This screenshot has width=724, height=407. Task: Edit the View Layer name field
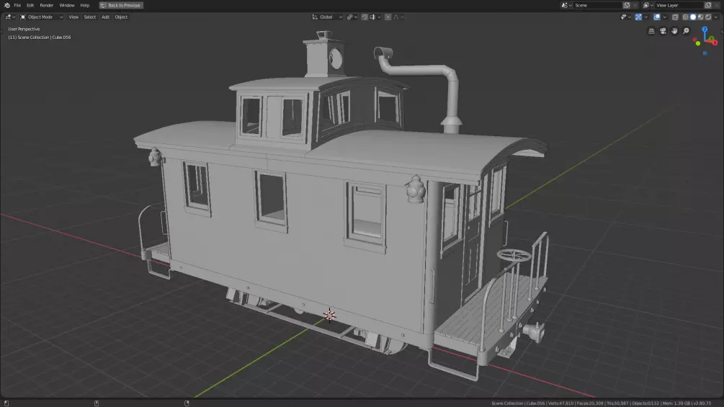pyautogui.click(x=679, y=5)
